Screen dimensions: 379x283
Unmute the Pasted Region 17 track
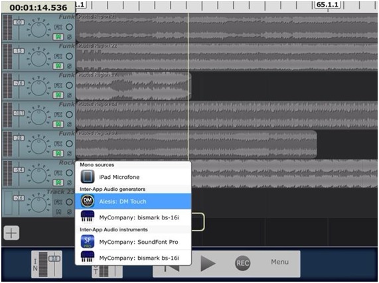pos(58,95)
